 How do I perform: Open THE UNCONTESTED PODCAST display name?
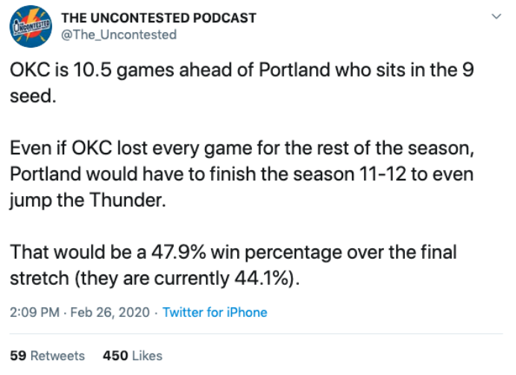tap(158, 18)
